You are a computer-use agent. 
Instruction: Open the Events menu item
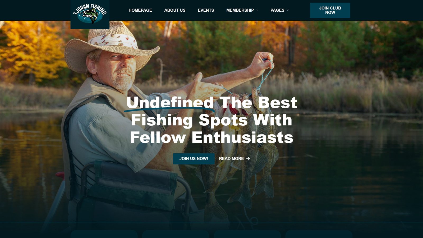[206, 10]
